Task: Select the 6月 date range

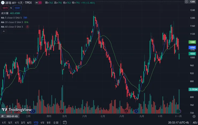Action: (29, 123)
